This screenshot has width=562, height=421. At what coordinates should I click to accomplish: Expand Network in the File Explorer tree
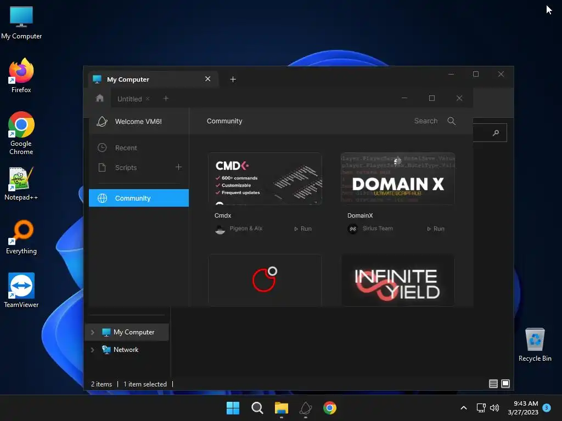tap(92, 350)
